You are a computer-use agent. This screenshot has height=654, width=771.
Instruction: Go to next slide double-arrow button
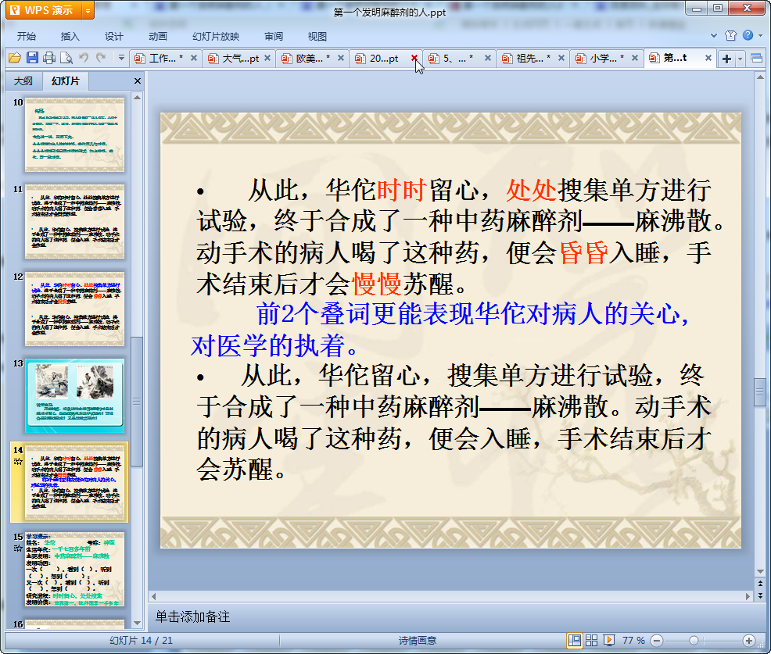click(760, 595)
